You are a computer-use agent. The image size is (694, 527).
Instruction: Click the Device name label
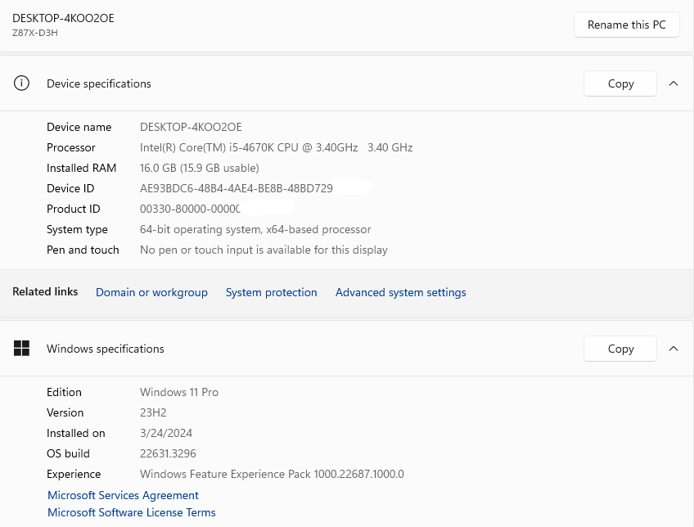[x=79, y=127]
